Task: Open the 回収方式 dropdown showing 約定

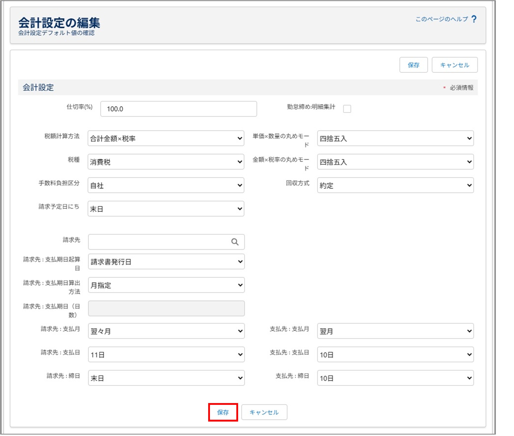Action: 395,185
